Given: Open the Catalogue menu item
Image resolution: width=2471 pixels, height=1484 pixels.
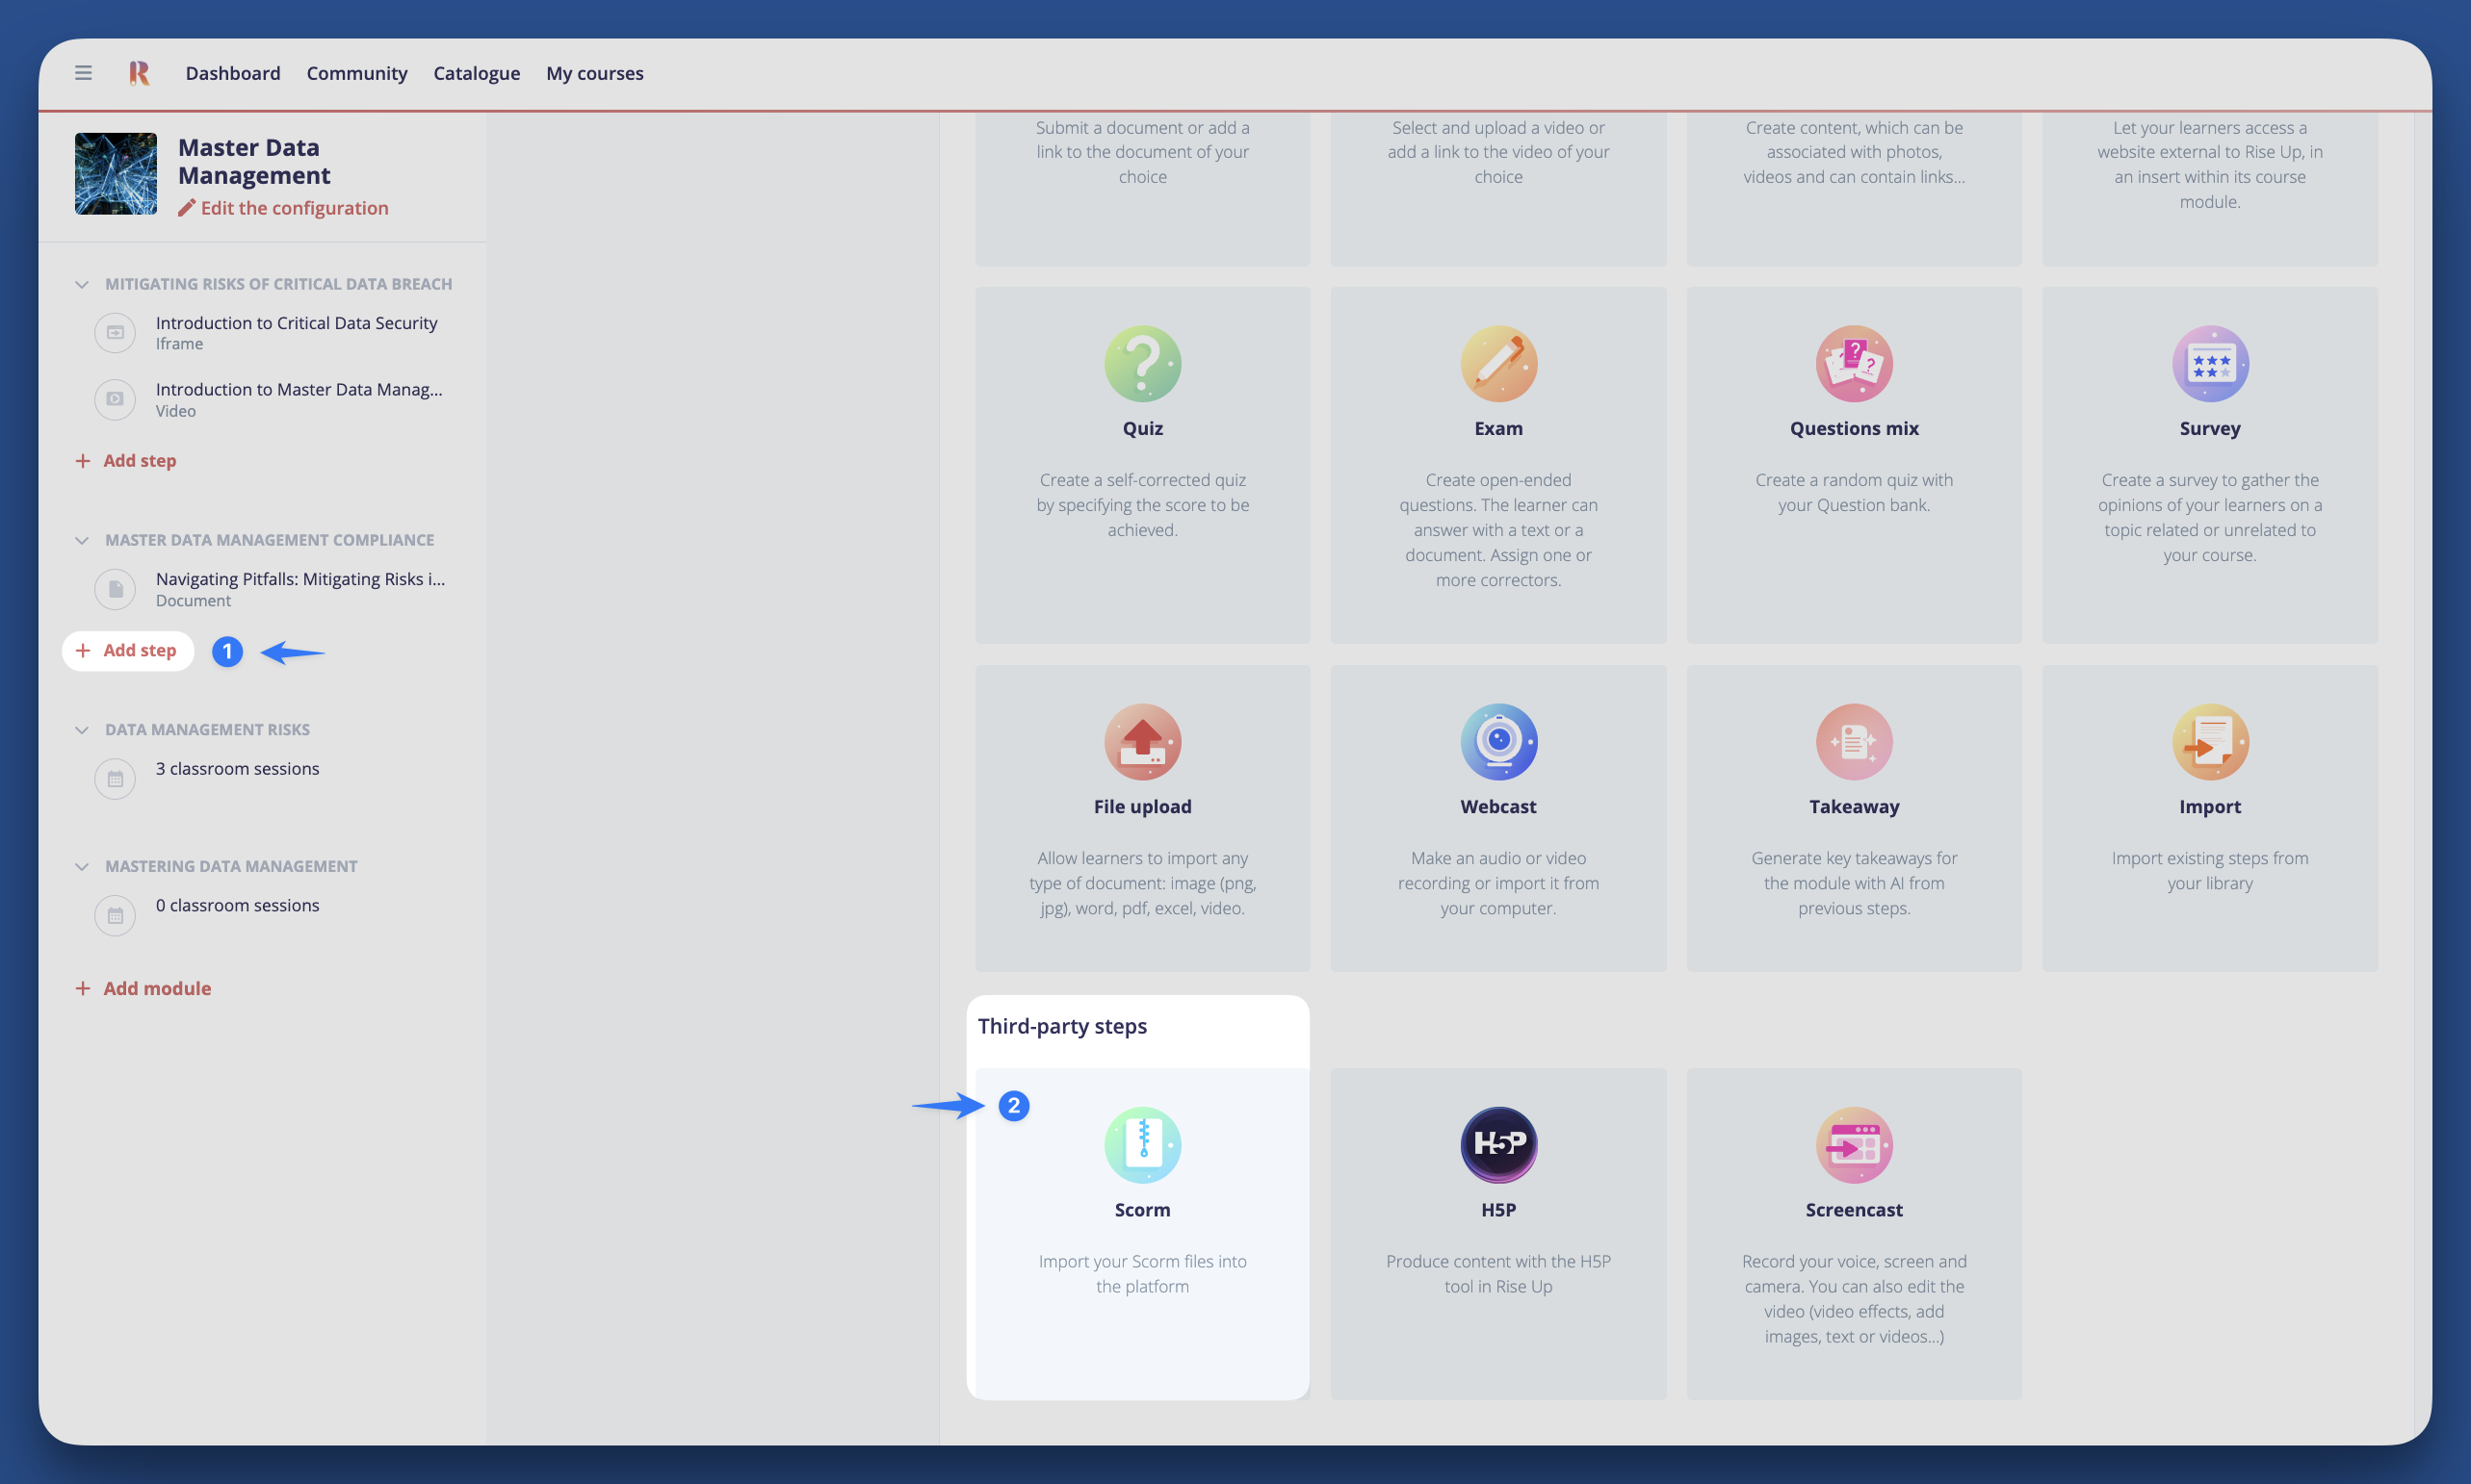Looking at the screenshot, I should tap(477, 73).
